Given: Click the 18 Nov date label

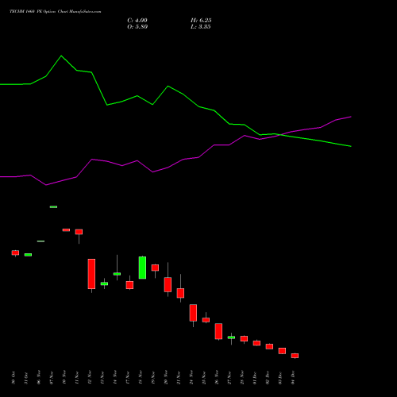Looking at the screenshot, I should [141, 377].
